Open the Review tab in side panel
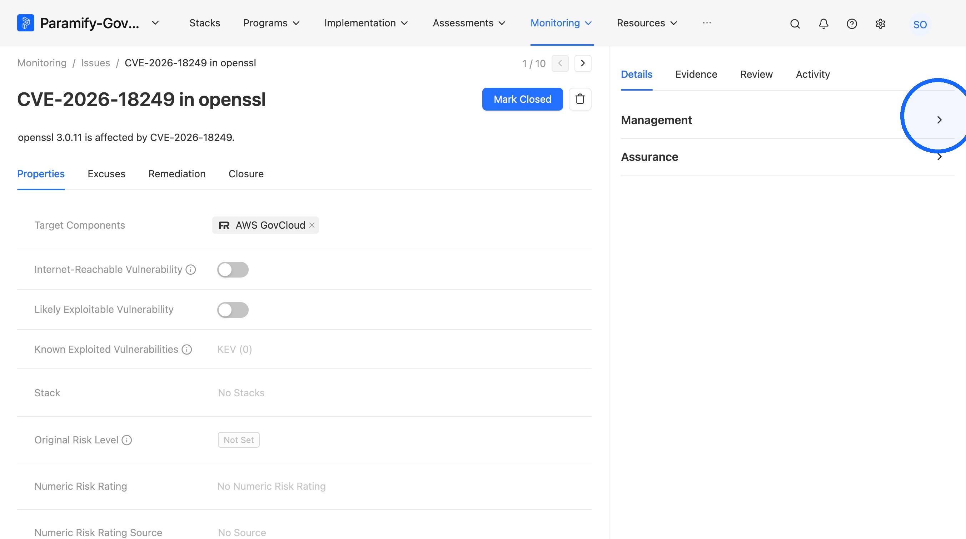Viewport: 966px width, 539px height. [756, 74]
